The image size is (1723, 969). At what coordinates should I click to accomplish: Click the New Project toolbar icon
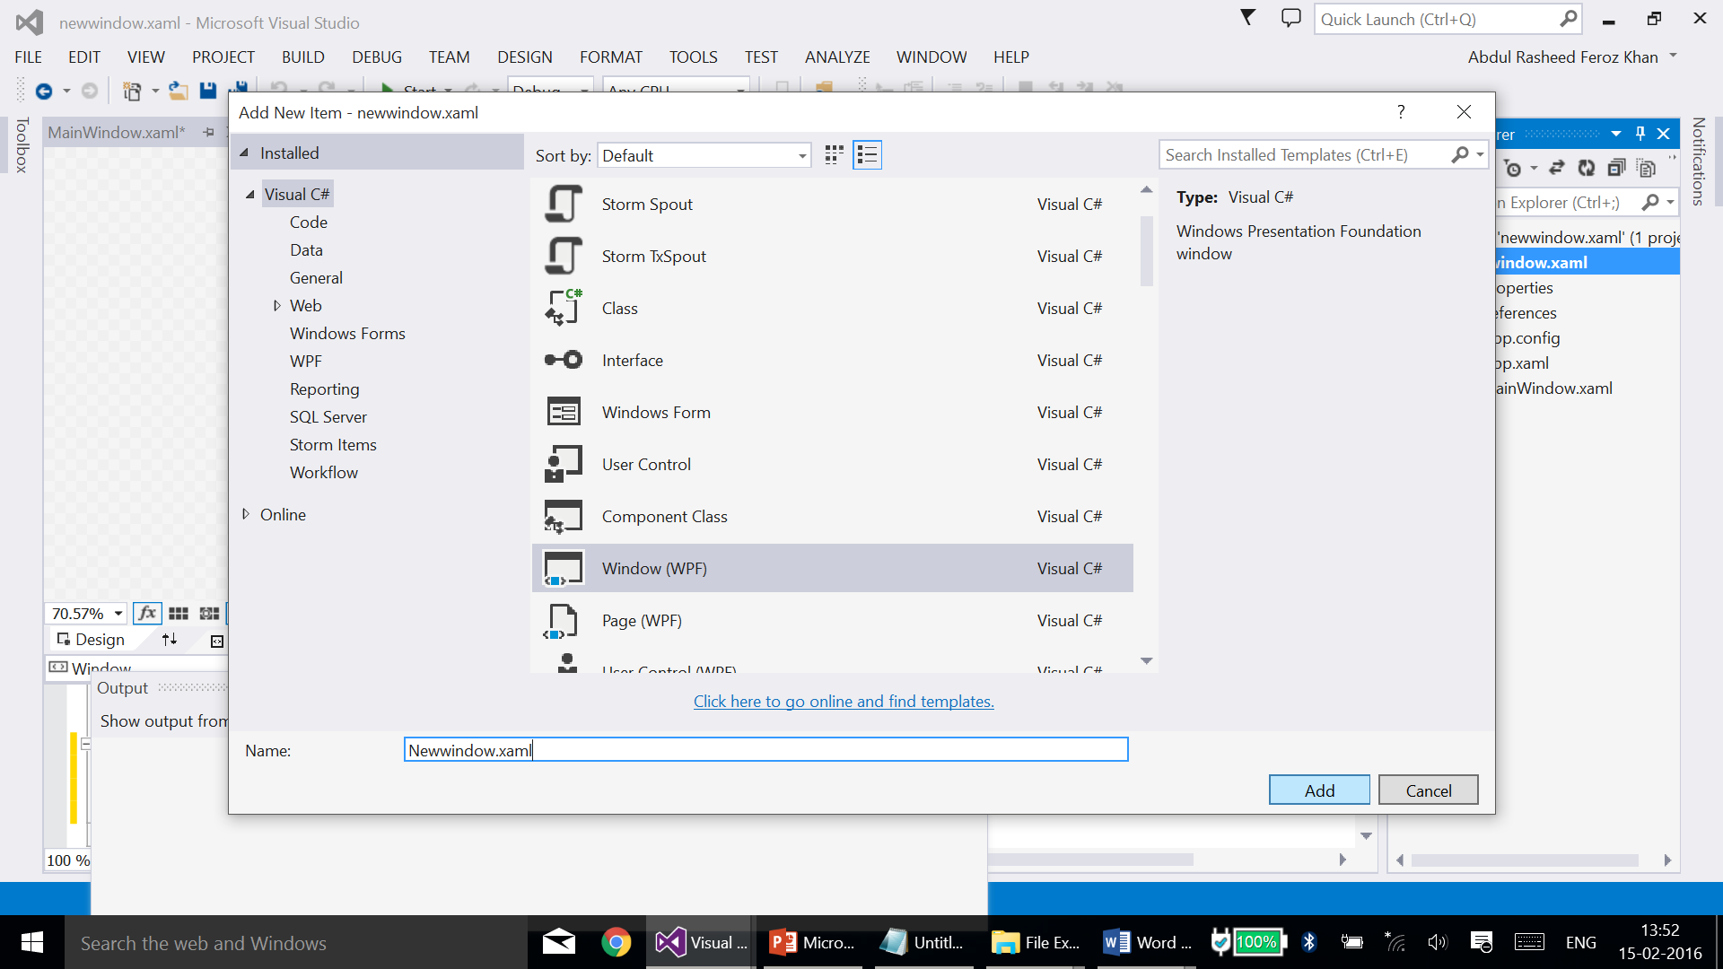click(x=132, y=91)
